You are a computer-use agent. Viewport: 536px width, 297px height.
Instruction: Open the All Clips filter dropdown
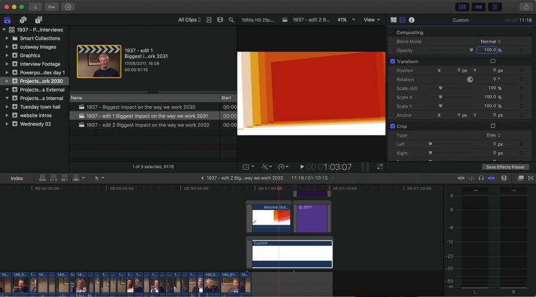189,20
